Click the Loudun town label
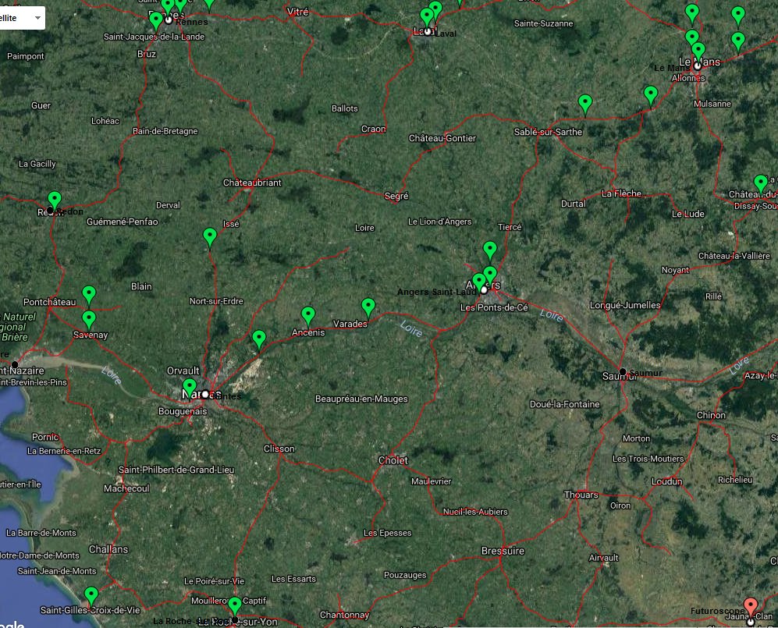778x628 pixels. (667, 481)
